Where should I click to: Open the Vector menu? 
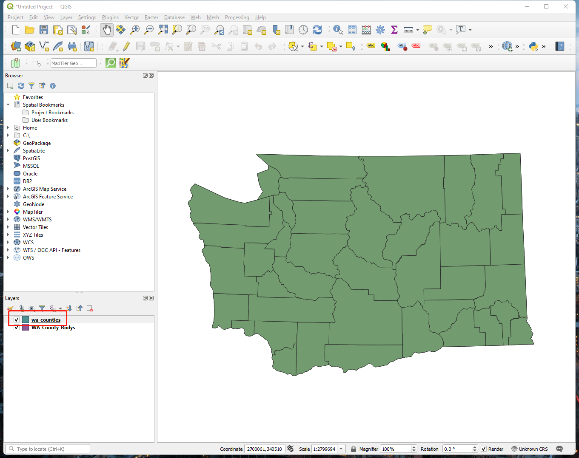tap(131, 17)
